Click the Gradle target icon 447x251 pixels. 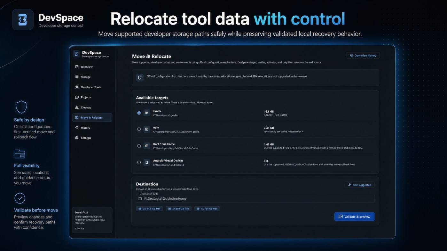point(147,113)
